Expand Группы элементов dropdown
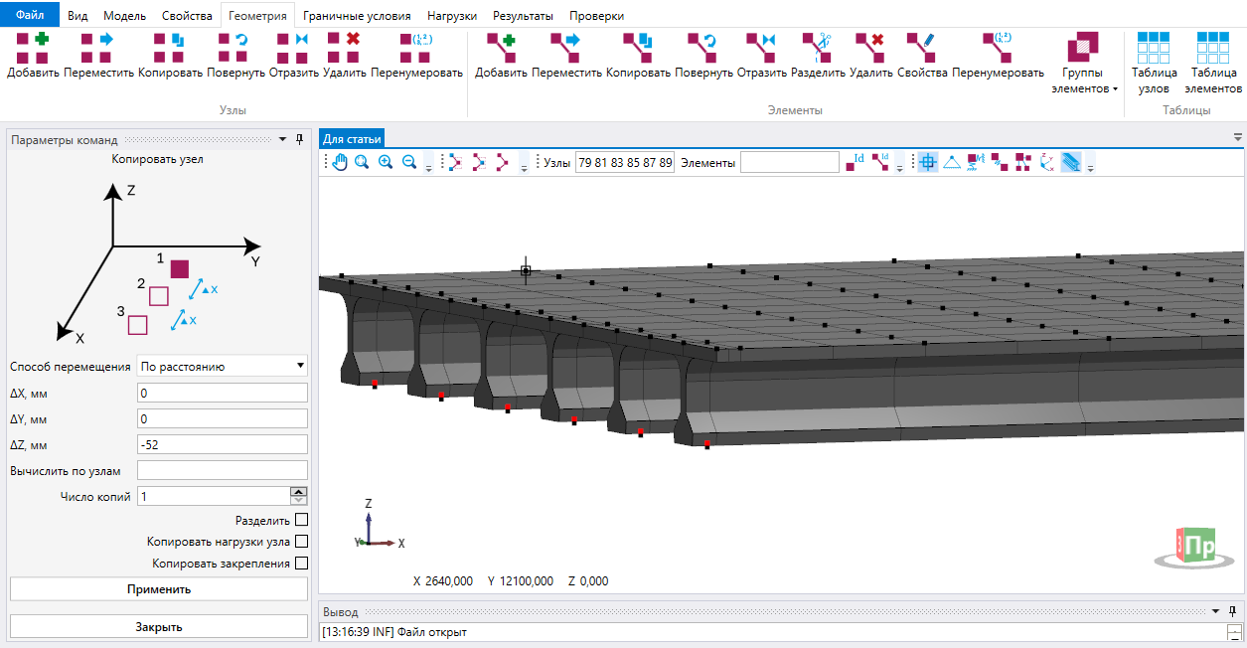The width and height of the screenshot is (1247, 648). [1083, 64]
